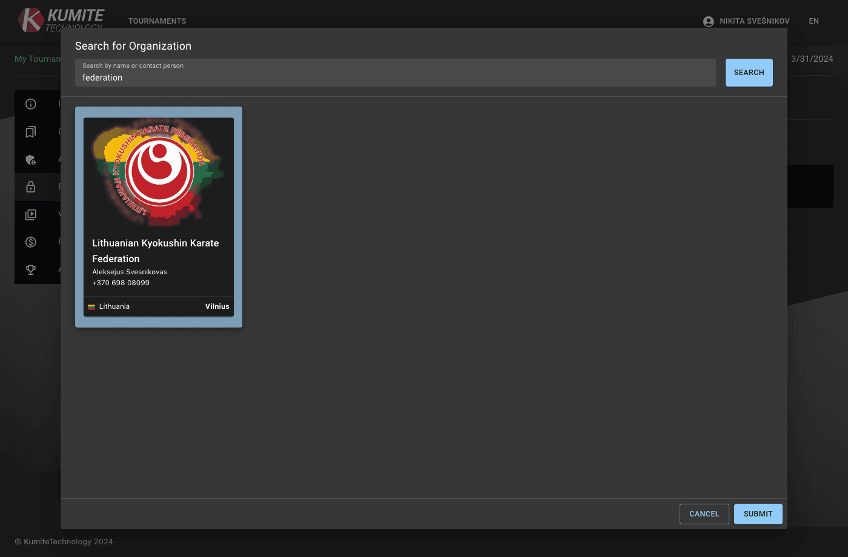
Task: Select the TOURNAMENTS menu item
Action: tap(157, 21)
